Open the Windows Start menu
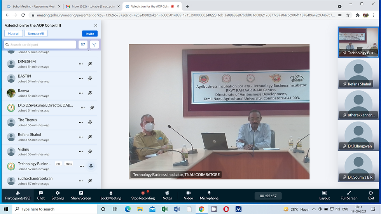Image resolution: width=381 pixels, height=214 pixels. pos(6,209)
